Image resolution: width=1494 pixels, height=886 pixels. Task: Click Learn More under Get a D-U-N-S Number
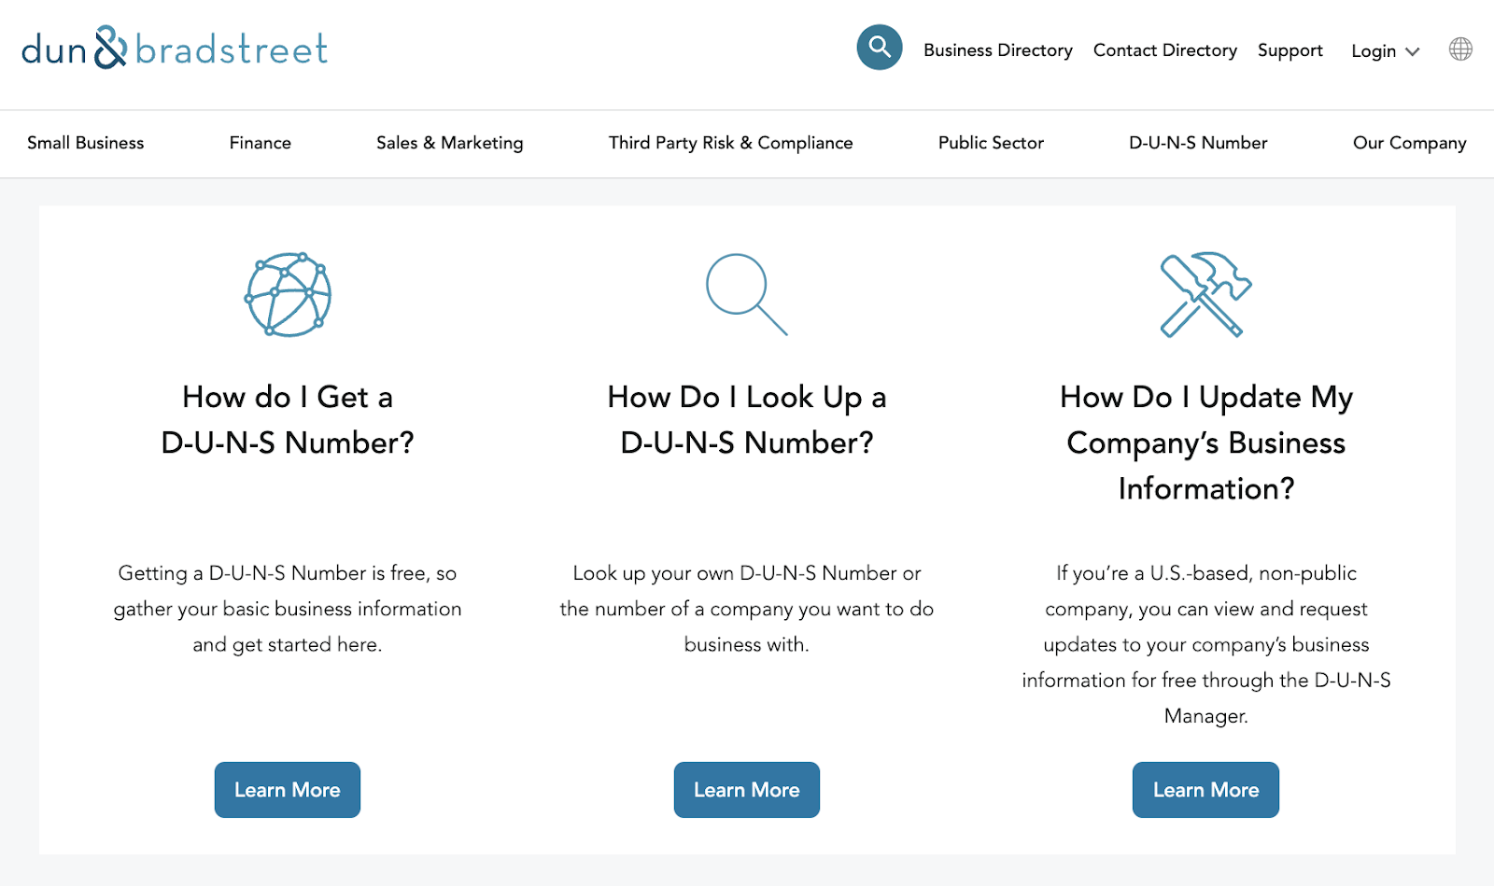(288, 790)
